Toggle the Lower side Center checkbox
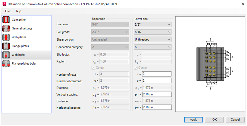The image size is (247, 126). tap(136, 68)
